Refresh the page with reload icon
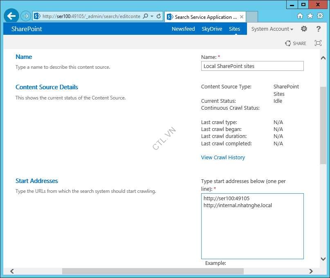The image size is (330, 278). [159, 16]
